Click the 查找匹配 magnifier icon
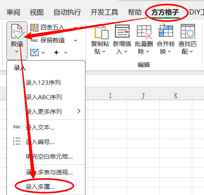204x195 pixels. tap(188, 31)
